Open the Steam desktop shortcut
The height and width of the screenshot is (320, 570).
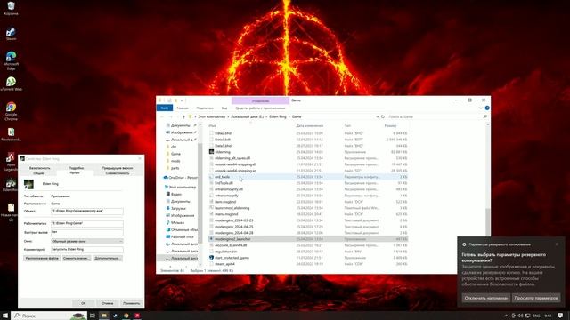pos(11,34)
